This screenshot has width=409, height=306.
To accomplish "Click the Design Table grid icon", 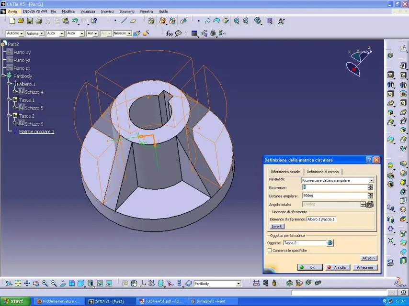I will click(x=194, y=33).
